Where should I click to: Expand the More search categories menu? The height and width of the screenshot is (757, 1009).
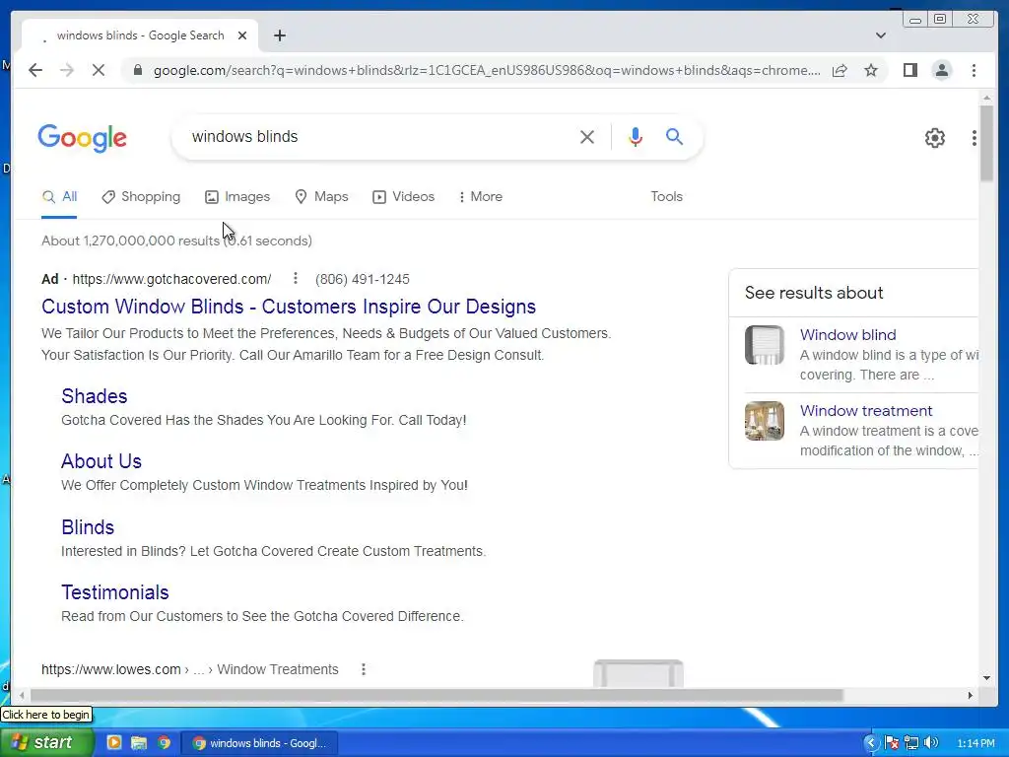pos(480,197)
